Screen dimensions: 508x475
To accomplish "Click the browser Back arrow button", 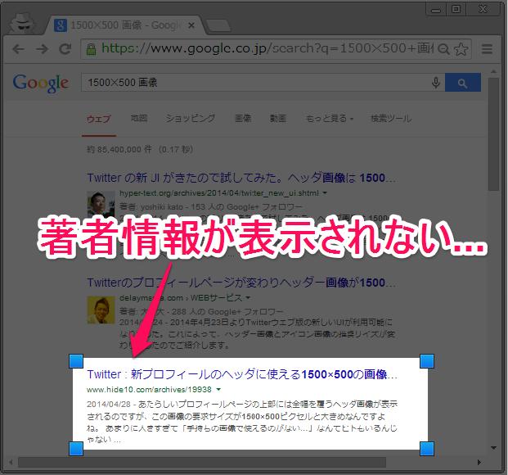I will [19, 49].
